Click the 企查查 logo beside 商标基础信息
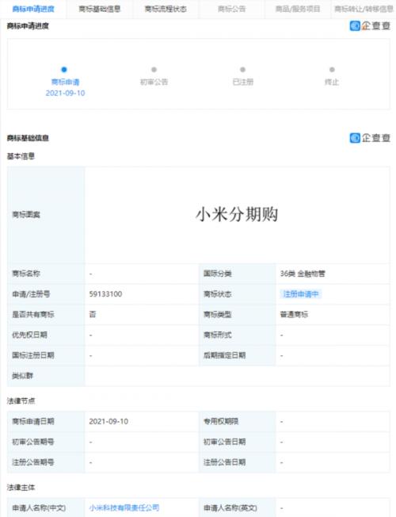The width and height of the screenshot is (396, 517). pos(370,138)
